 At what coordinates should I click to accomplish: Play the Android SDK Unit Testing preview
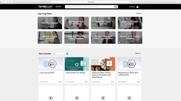pos(77,64)
